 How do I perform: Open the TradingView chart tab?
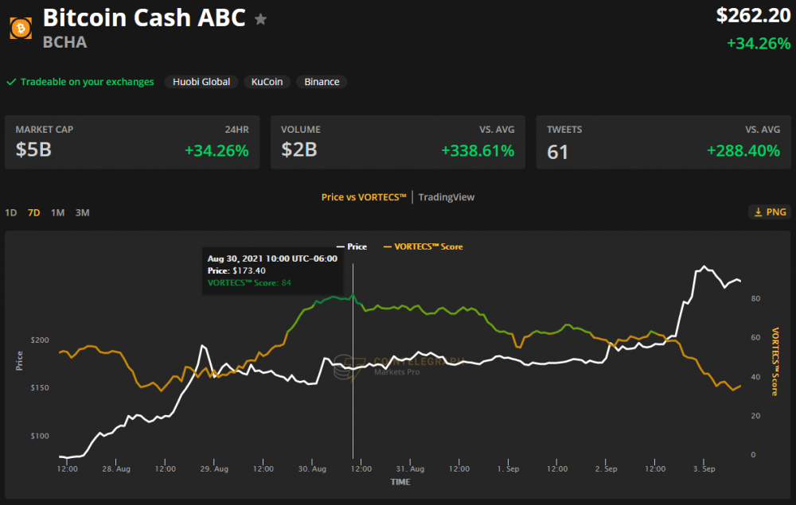tap(447, 197)
